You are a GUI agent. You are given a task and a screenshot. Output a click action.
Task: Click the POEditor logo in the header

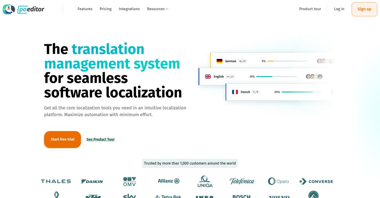click(x=23, y=9)
